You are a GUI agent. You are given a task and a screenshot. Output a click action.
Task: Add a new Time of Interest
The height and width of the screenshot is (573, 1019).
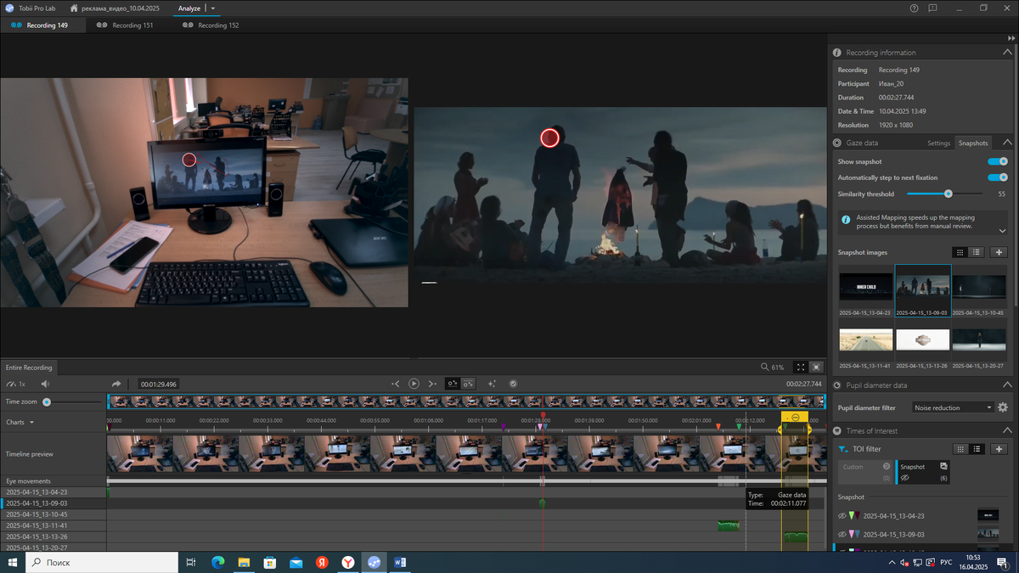point(999,449)
